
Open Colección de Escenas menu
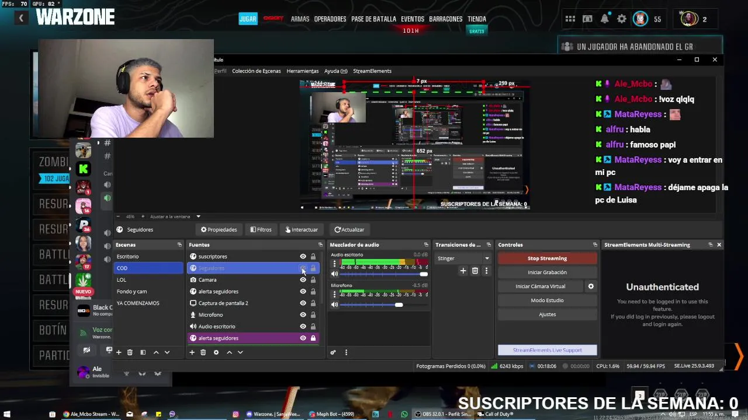tap(256, 71)
